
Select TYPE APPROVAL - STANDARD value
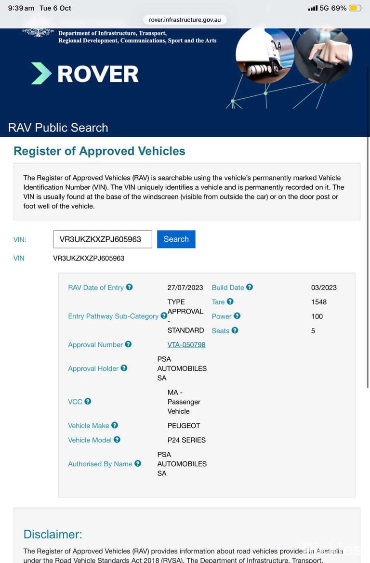coord(185,316)
